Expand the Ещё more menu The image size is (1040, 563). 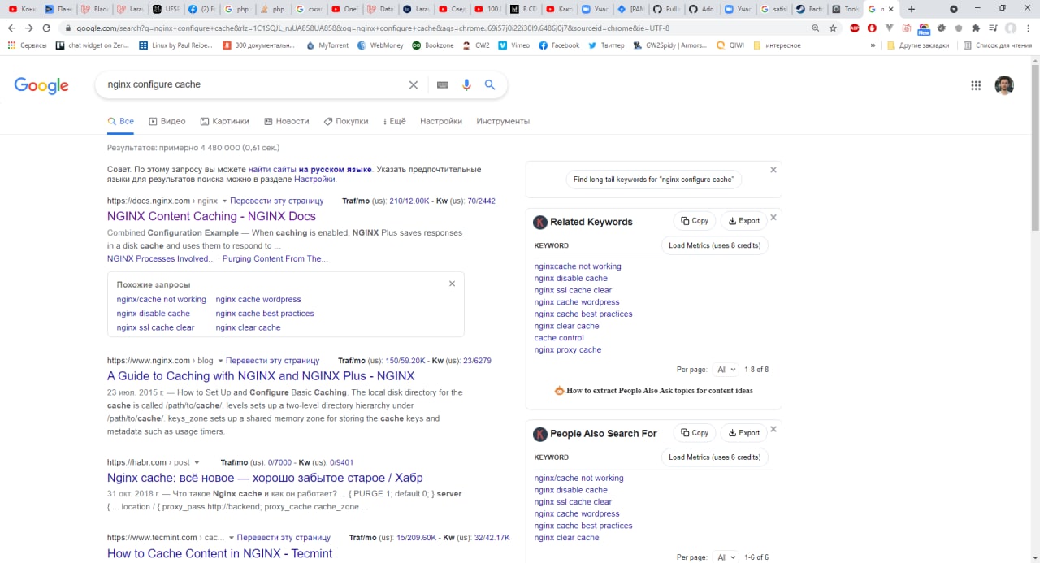[x=392, y=121]
